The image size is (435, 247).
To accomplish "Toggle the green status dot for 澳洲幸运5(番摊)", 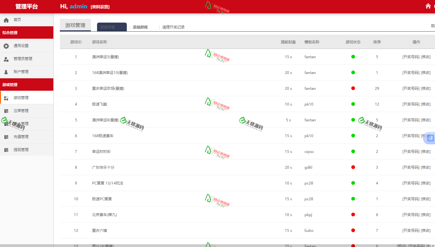I will click(x=353, y=57).
